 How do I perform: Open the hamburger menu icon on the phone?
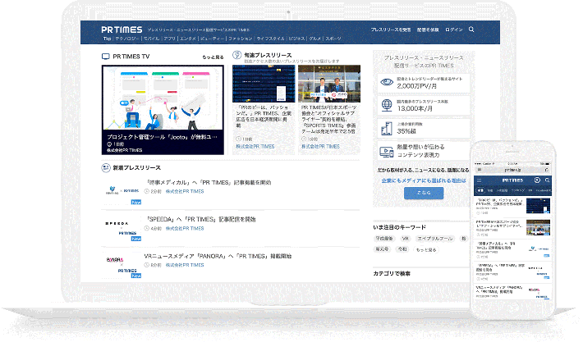coord(480,180)
